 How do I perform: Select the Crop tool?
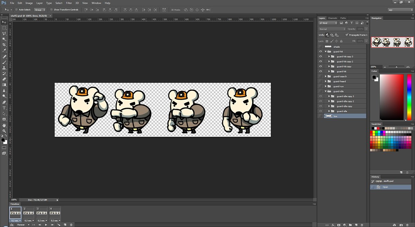[x=4, y=45]
